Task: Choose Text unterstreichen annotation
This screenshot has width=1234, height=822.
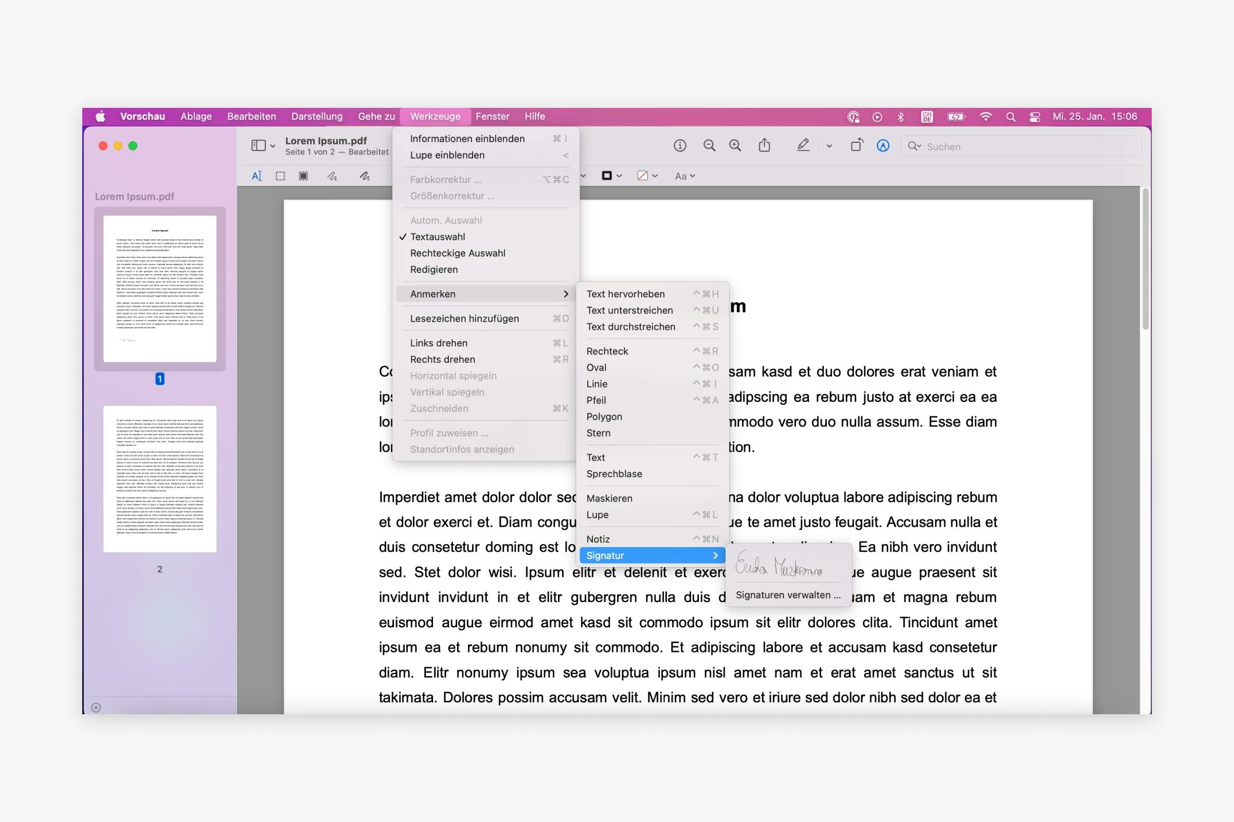Action: click(x=652, y=310)
